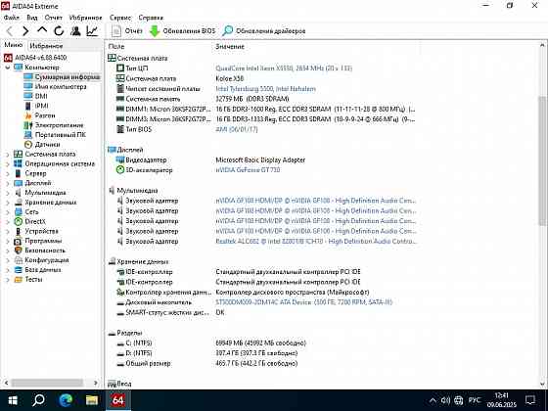
Task: Click the Отчёт report toolbar button
Action: click(127, 31)
